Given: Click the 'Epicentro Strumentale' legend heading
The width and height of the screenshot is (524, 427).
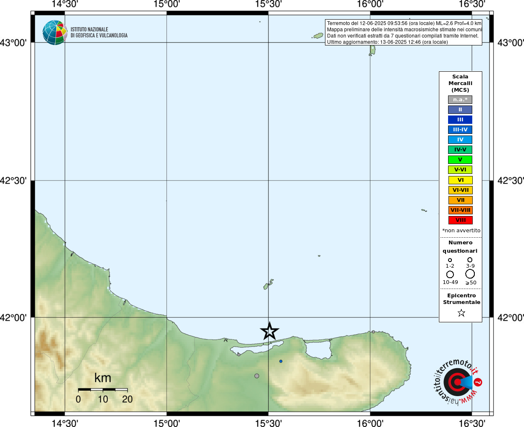Looking at the screenshot, I should tap(461, 299).
